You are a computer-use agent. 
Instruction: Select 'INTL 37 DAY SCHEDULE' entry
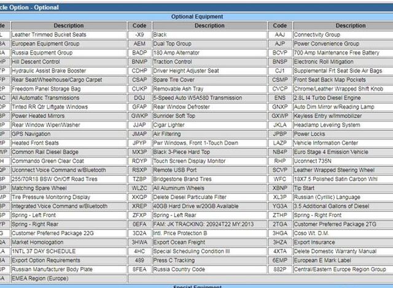click(69, 251)
